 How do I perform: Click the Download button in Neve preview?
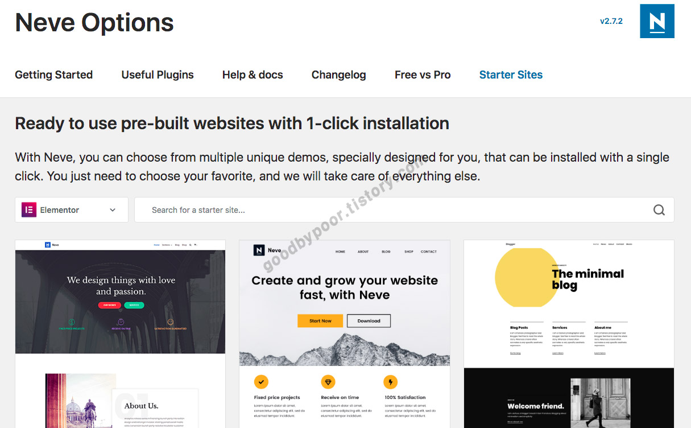click(x=369, y=321)
